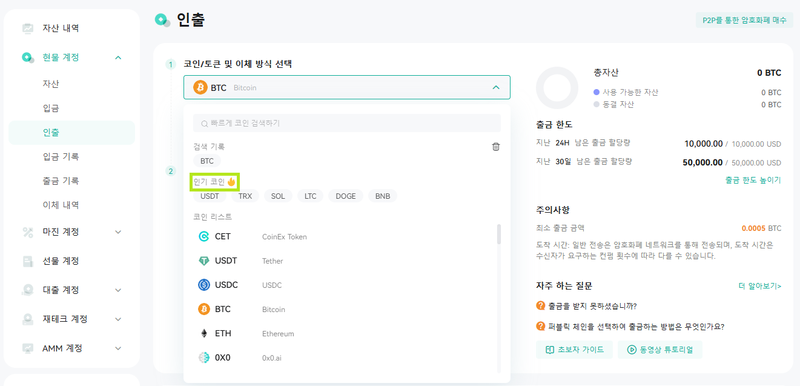Select the SOL popular coin chip

pos(278,196)
